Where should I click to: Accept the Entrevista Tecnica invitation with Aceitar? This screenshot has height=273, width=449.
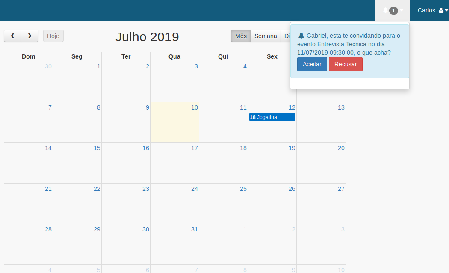coord(312,64)
